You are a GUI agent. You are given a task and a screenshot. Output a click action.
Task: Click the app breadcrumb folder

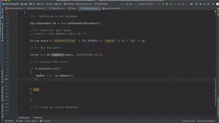coord(24,4)
